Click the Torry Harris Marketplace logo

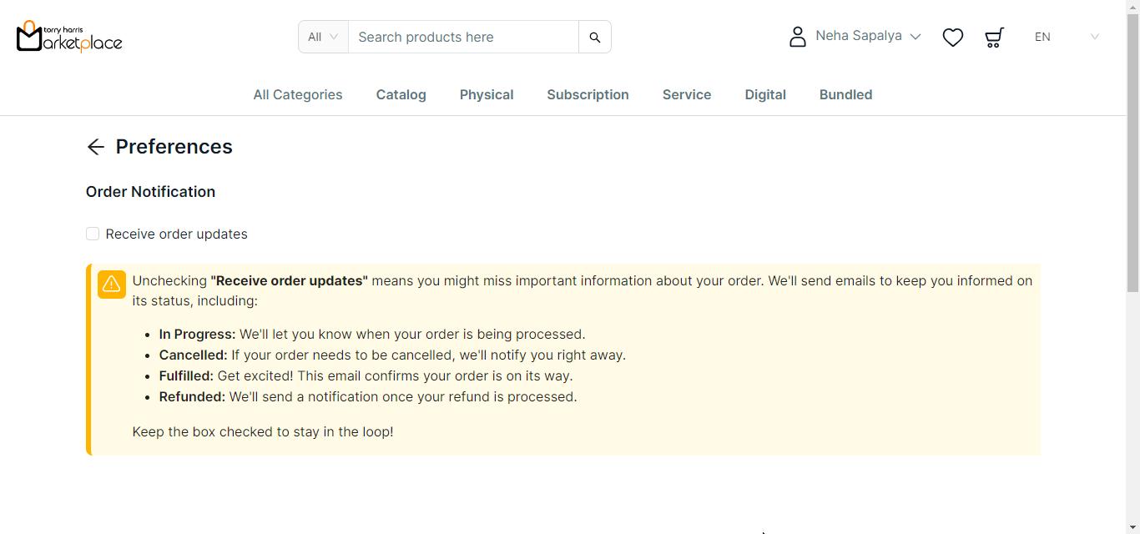(x=69, y=37)
